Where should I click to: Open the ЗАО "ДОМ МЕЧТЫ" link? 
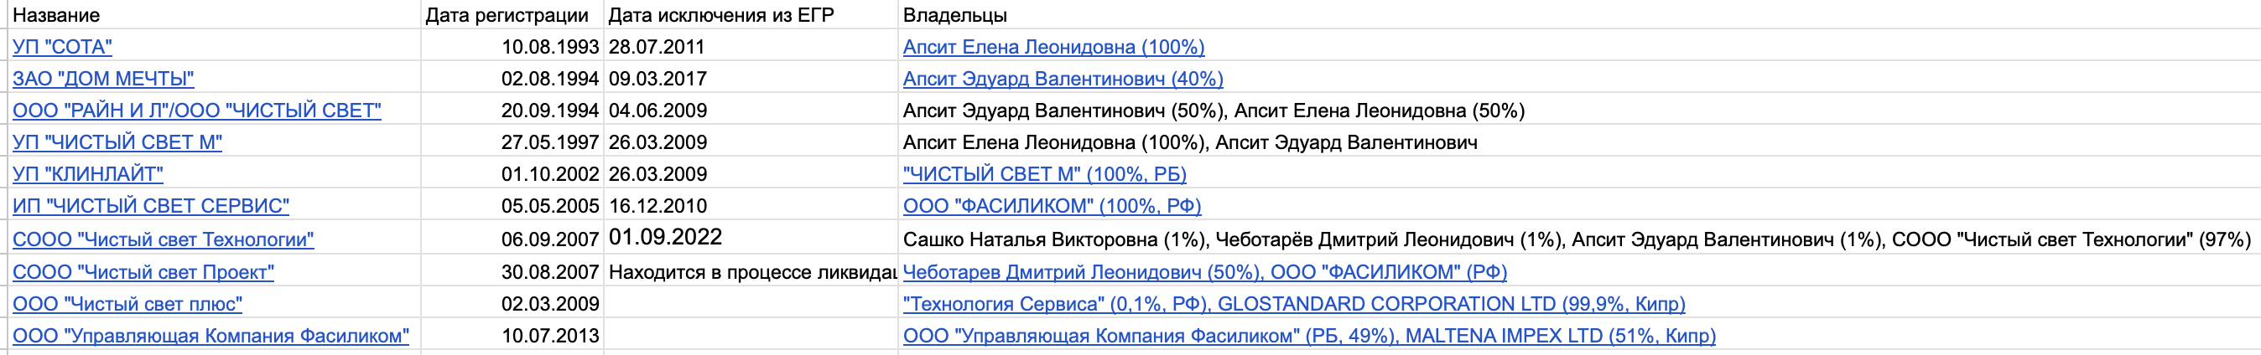[x=102, y=79]
